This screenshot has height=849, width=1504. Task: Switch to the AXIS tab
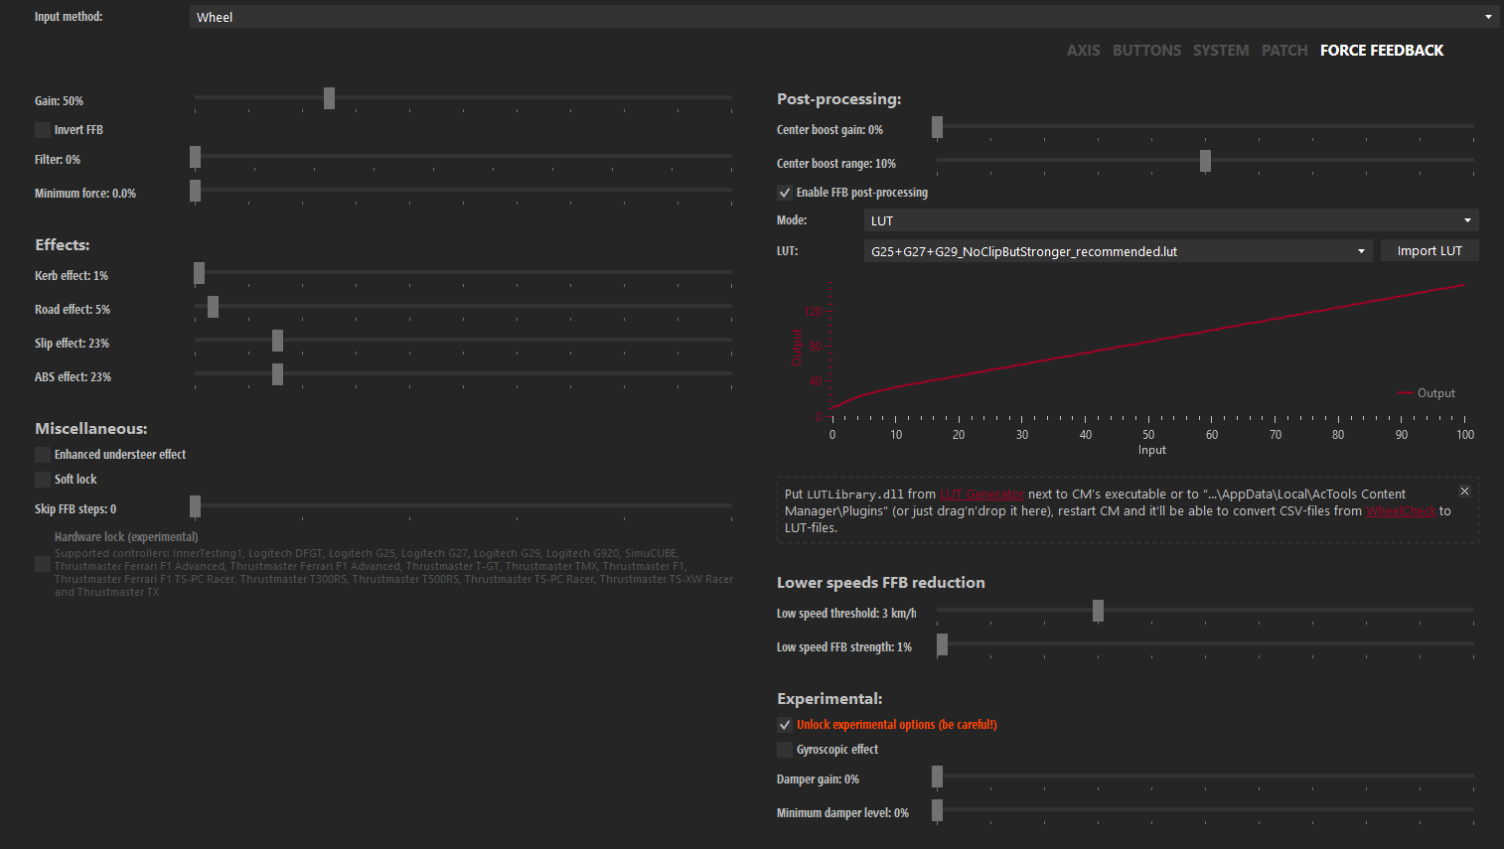pos(1083,51)
